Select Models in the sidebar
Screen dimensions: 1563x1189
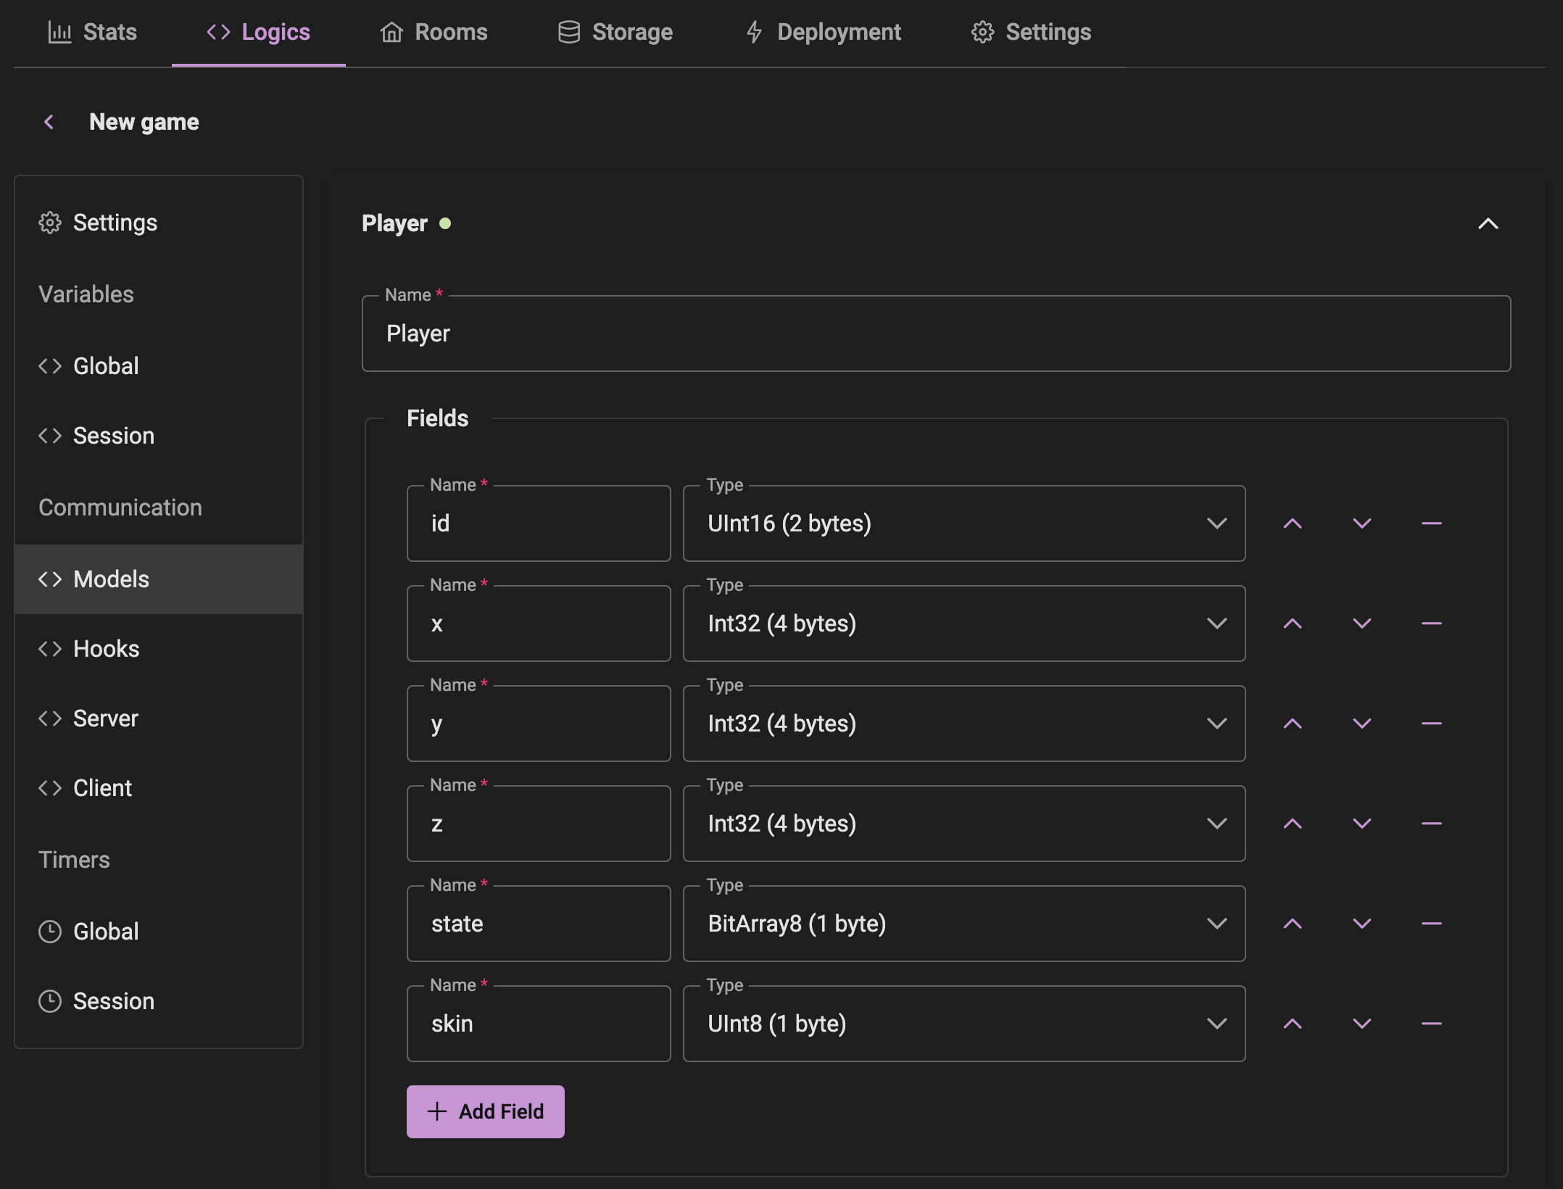(x=159, y=579)
